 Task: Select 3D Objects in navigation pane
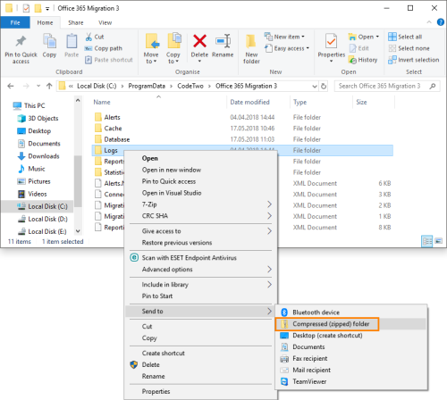tap(38, 119)
